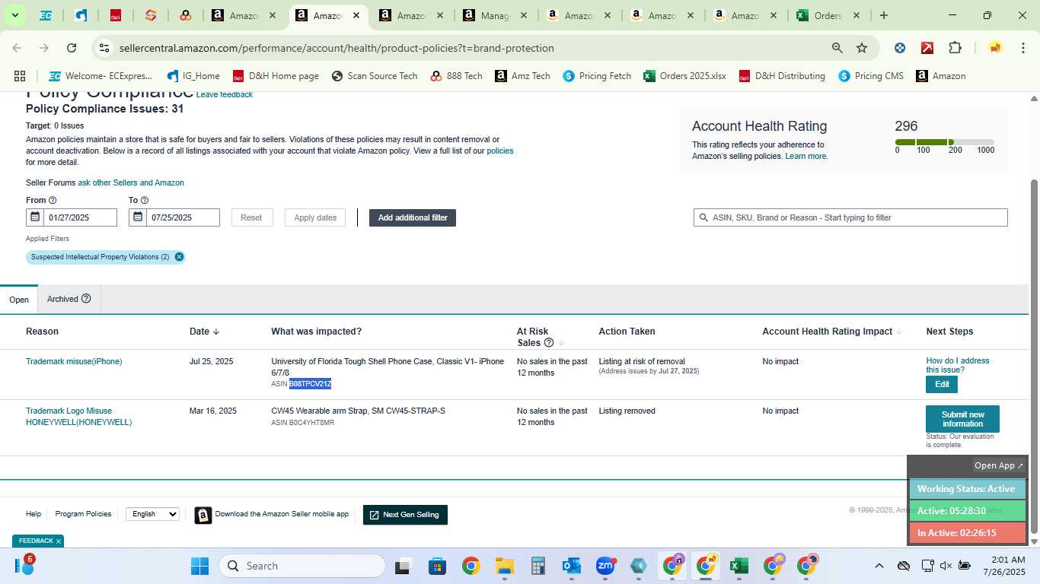Remove Suspected Intellectual Property Violations filter
This screenshot has width=1040, height=584.
pos(179,257)
